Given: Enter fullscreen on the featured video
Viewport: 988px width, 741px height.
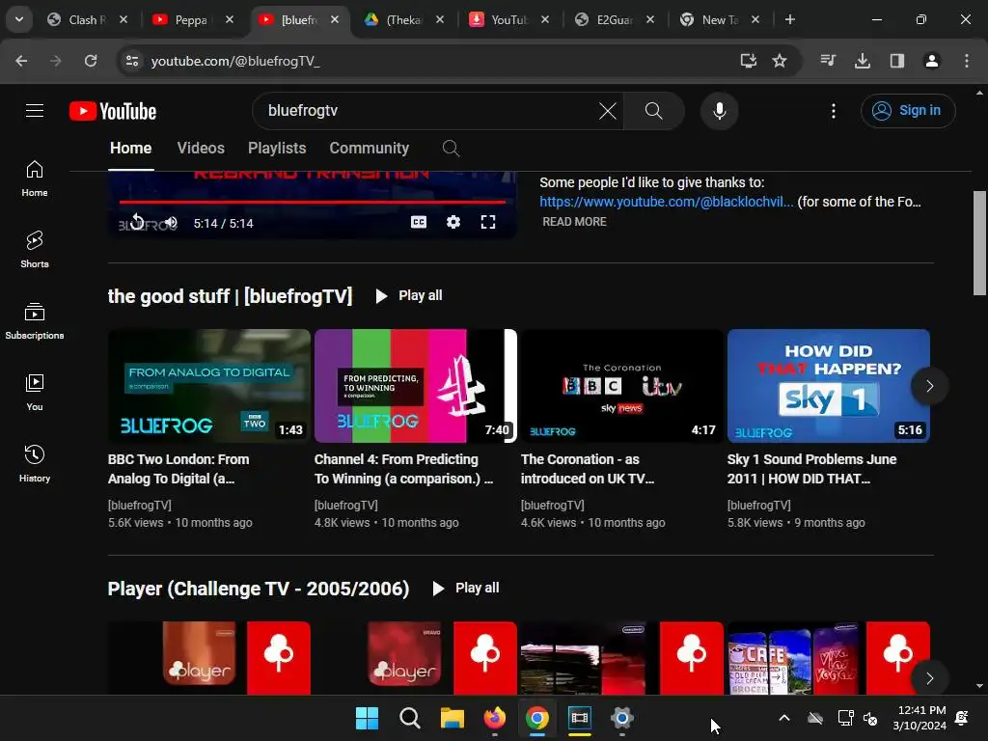Looking at the screenshot, I should point(487,222).
